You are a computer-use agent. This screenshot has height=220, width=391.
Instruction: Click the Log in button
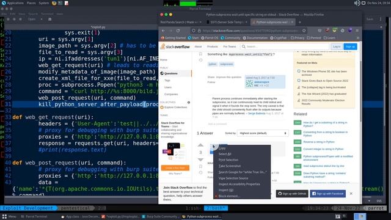click(x=337, y=46)
